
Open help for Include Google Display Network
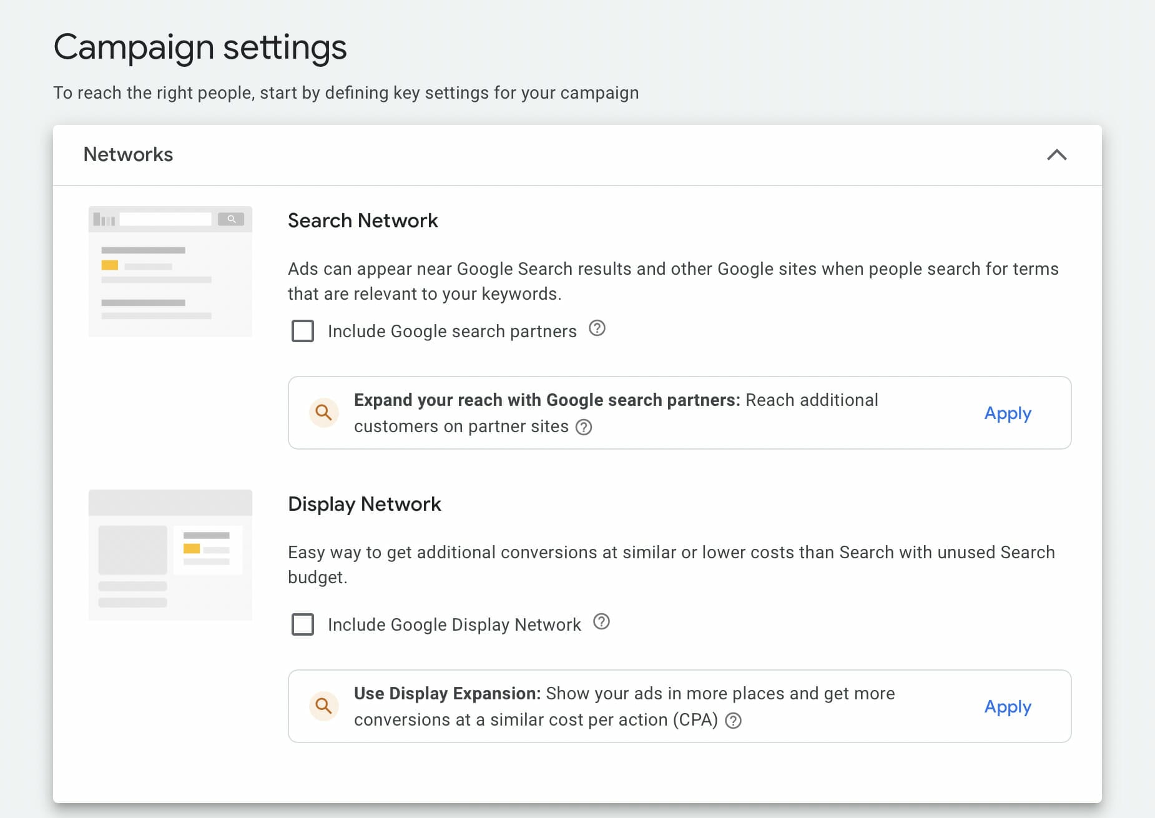[x=601, y=622]
